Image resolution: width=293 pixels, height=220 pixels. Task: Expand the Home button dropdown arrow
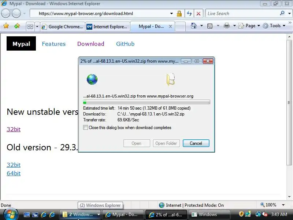201,26
